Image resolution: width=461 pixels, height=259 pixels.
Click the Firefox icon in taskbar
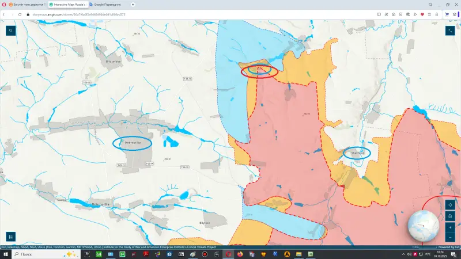[240, 254]
